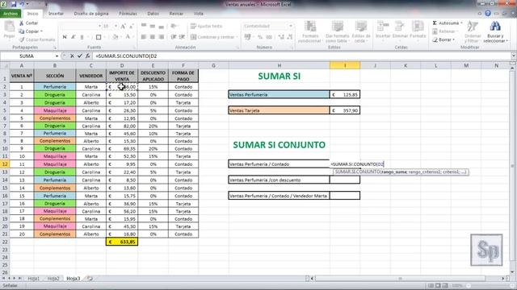Select the Ventas Tarjeta label cell

click(x=279, y=110)
